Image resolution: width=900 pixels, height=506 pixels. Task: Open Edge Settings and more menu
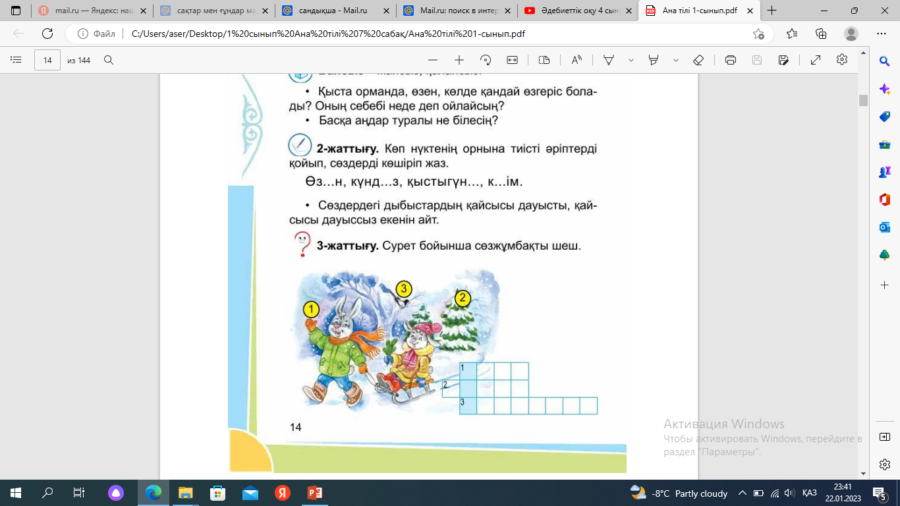[882, 34]
